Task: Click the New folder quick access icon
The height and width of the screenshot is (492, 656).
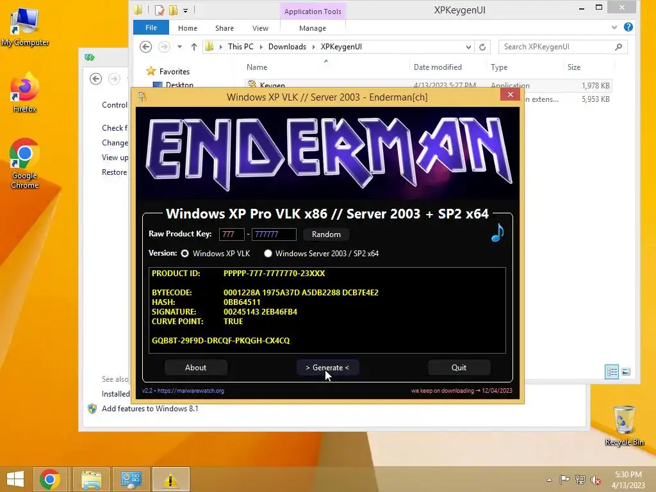Action: tap(173, 10)
